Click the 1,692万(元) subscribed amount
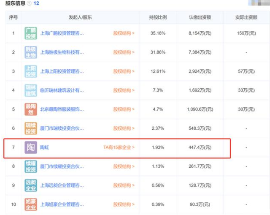The width and height of the screenshot is (270, 215). click(x=200, y=90)
